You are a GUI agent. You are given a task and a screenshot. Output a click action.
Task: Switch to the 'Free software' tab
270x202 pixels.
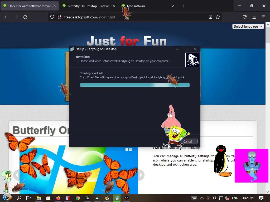(148, 6)
